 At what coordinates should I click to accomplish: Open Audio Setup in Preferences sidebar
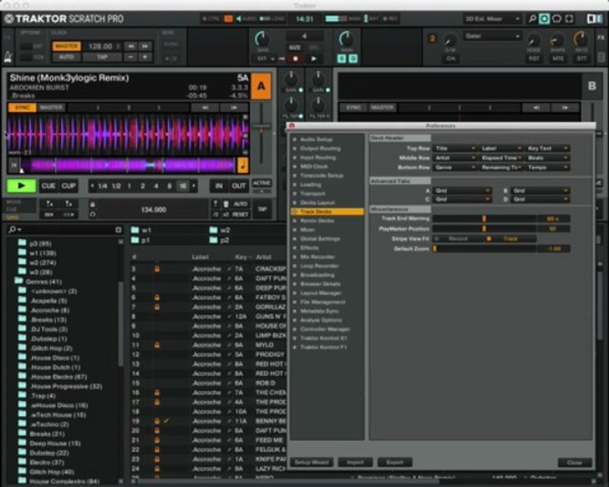(x=316, y=139)
